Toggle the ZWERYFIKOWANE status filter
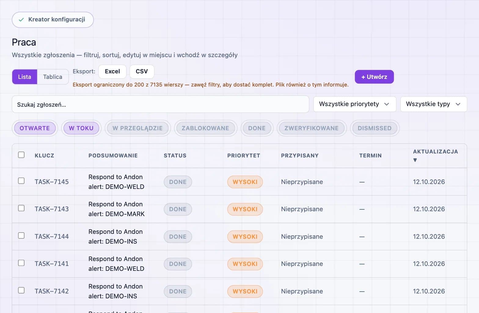 click(x=311, y=128)
